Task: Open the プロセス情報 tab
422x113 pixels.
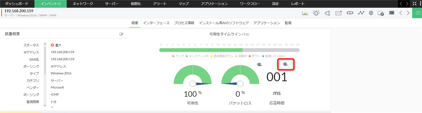Action: (184, 23)
